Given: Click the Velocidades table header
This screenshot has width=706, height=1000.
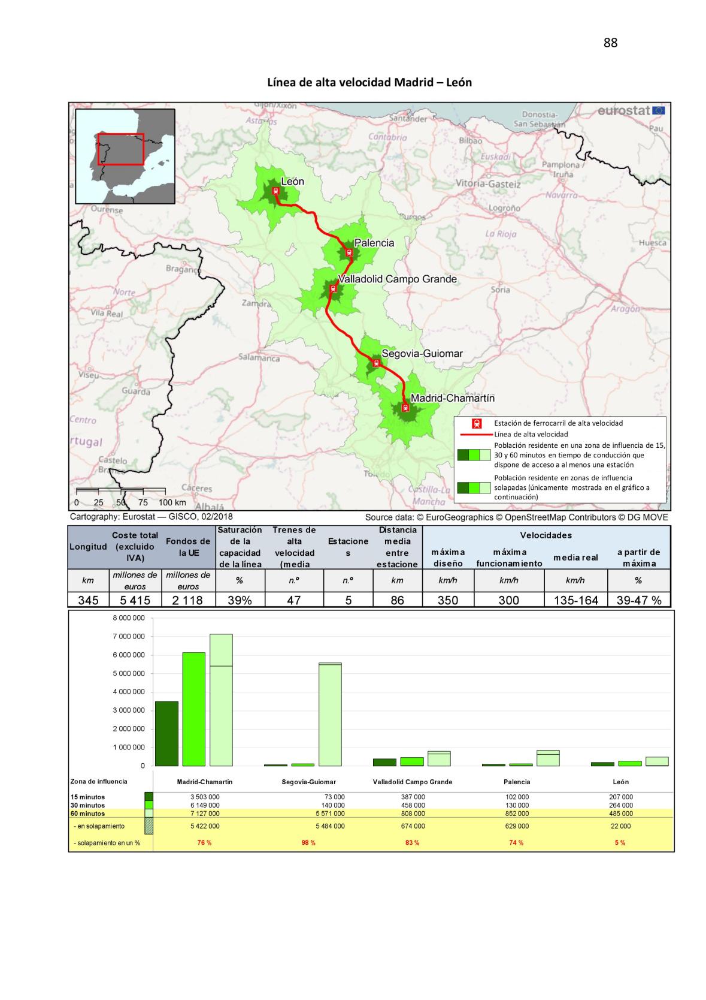Looking at the screenshot, I should click(546, 535).
